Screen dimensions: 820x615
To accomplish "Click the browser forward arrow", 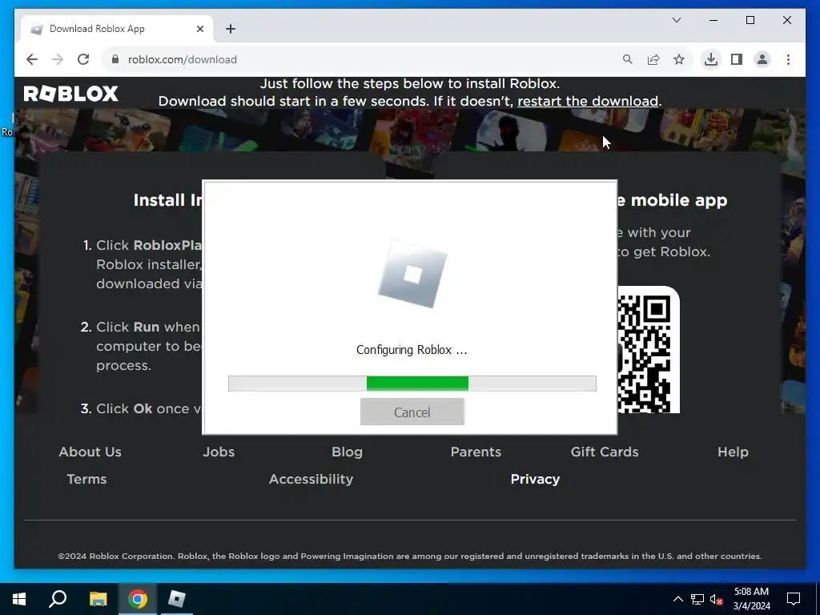I will (58, 59).
